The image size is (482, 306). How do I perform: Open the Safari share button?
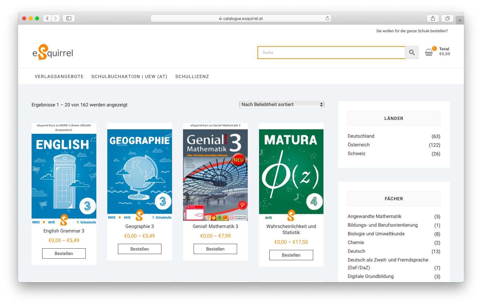point(433,18)
